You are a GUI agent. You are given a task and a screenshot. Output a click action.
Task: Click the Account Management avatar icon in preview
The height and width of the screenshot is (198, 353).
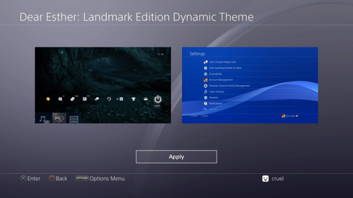(206, 80)
